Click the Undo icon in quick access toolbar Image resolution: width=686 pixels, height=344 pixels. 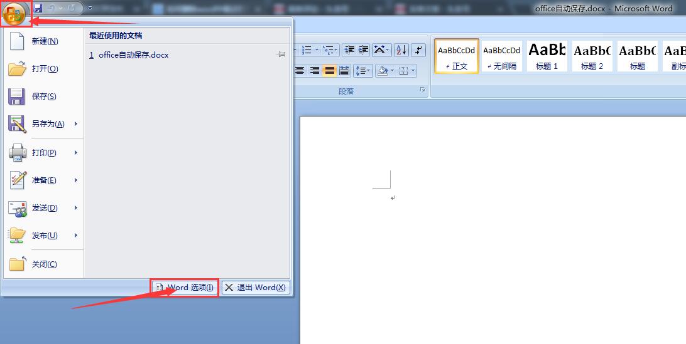51,8
